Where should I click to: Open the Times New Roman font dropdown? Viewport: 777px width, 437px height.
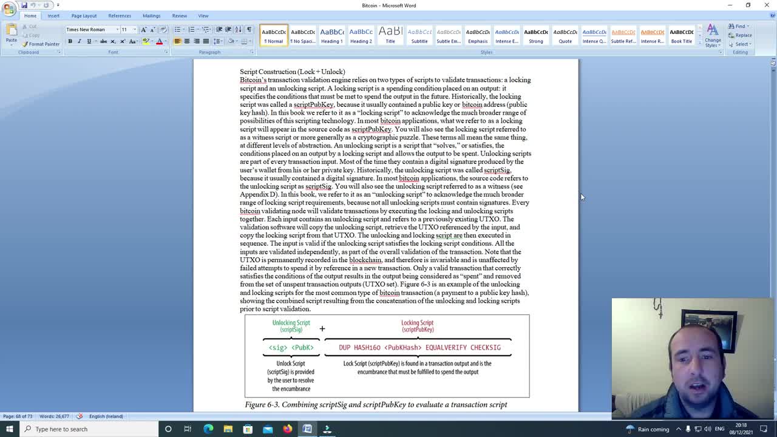coord(117,29)
